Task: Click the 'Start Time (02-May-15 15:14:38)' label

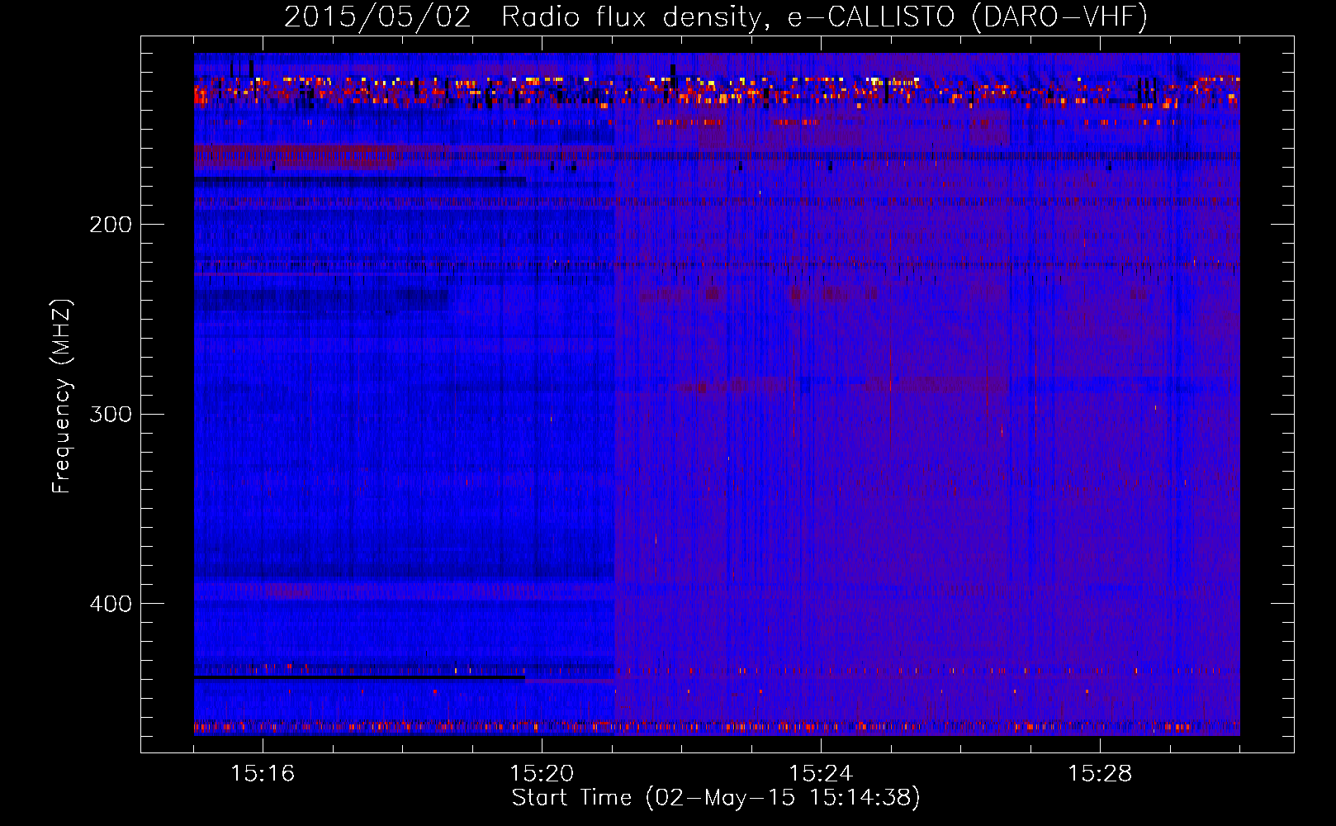Action: 716,798
